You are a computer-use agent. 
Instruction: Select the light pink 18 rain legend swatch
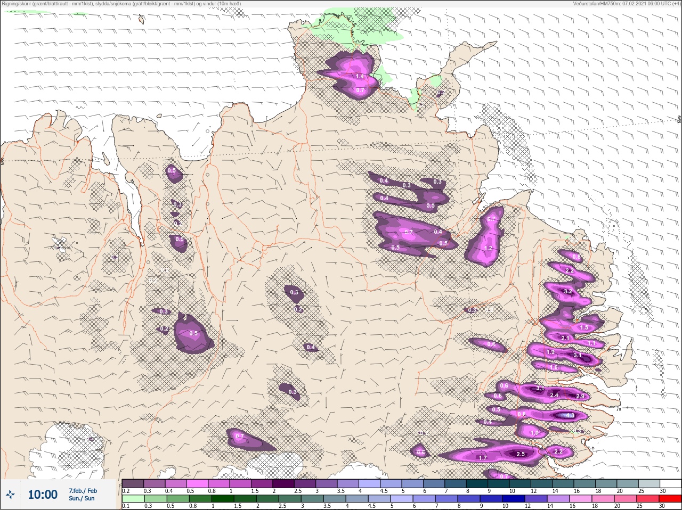pyautogui.click(x=603, y=499)
